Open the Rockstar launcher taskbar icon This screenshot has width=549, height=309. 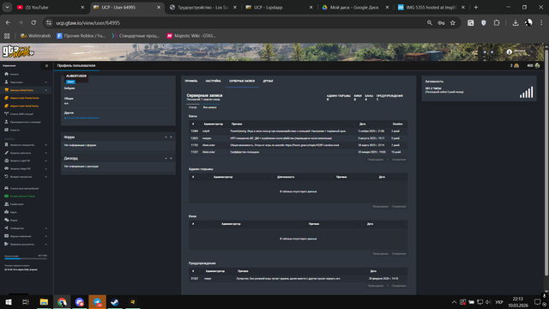coord(133,302)
